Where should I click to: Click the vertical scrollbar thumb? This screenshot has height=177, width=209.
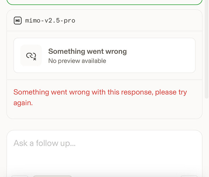click(207, 49)
